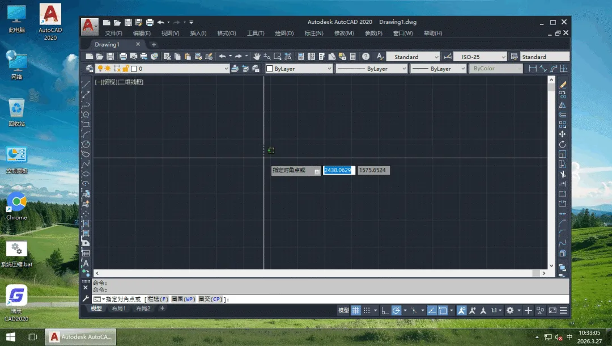This screenshot has width=612, height=346.
Task: Open the 1:1 annotation scale dropdown
Action: tap(496, 310)
